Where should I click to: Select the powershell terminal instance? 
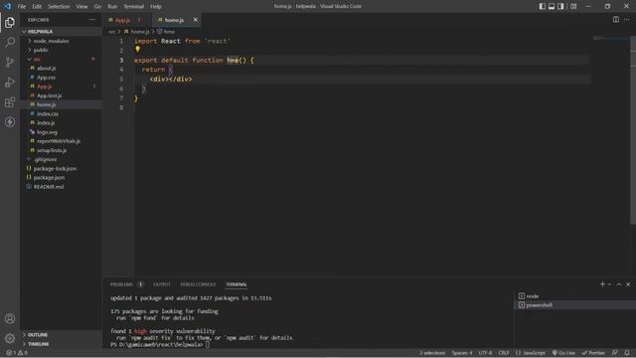[574, 305]
